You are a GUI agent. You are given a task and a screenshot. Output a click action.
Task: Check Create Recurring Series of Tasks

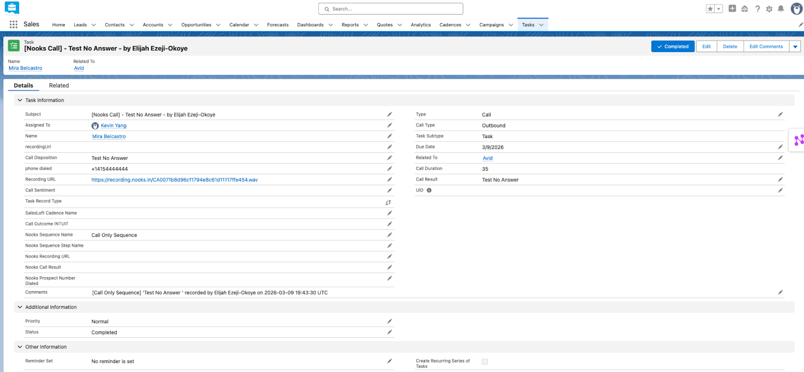485,361
